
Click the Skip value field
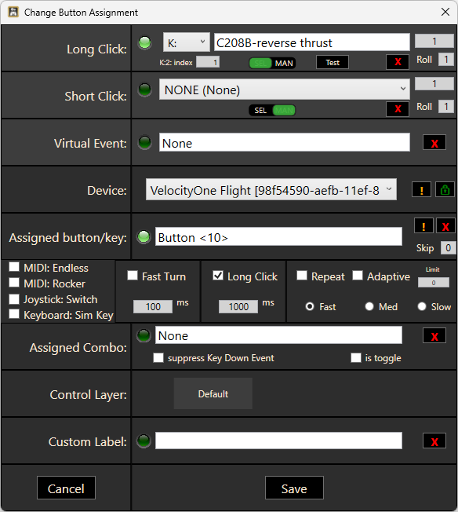click(448, 248)
